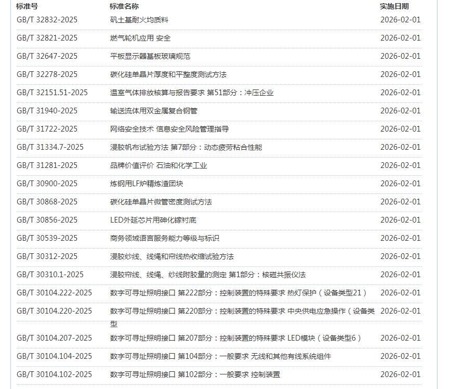Open GB/T 31722-2025 standard number
Screen dimensions: 450x389
click(47, 129)
